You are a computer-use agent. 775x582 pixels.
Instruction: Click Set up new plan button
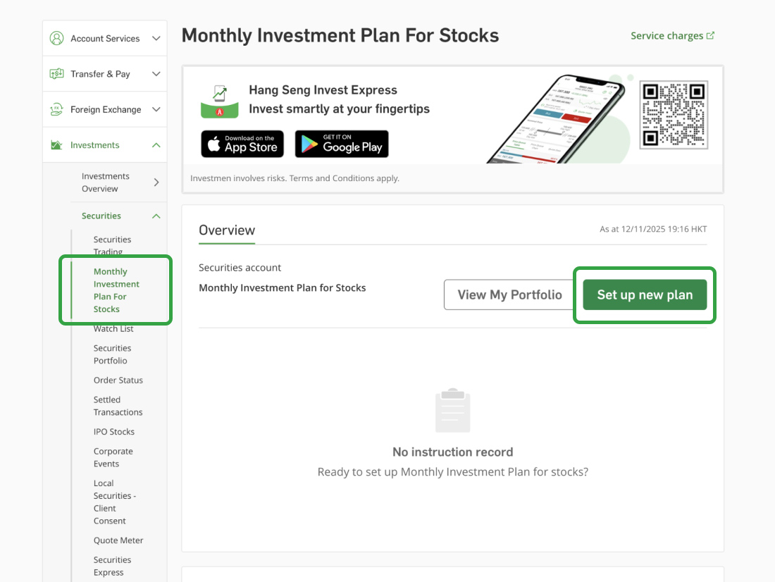(x=645, y=295)
